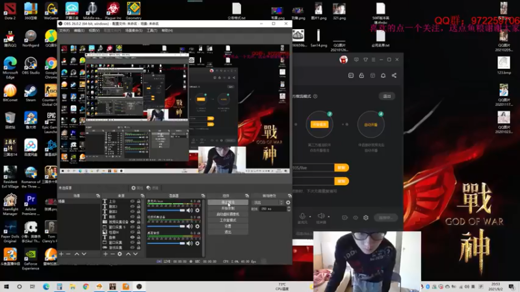Click the unlock padlock icon in streaming app
This screenshot has height=292, width=520.
pos(361,75)
